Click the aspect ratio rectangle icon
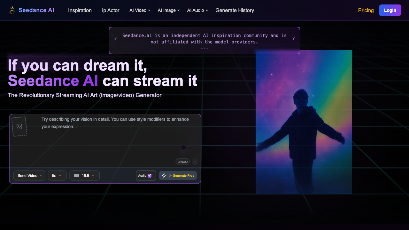The image size is (409, 230). 76,176
